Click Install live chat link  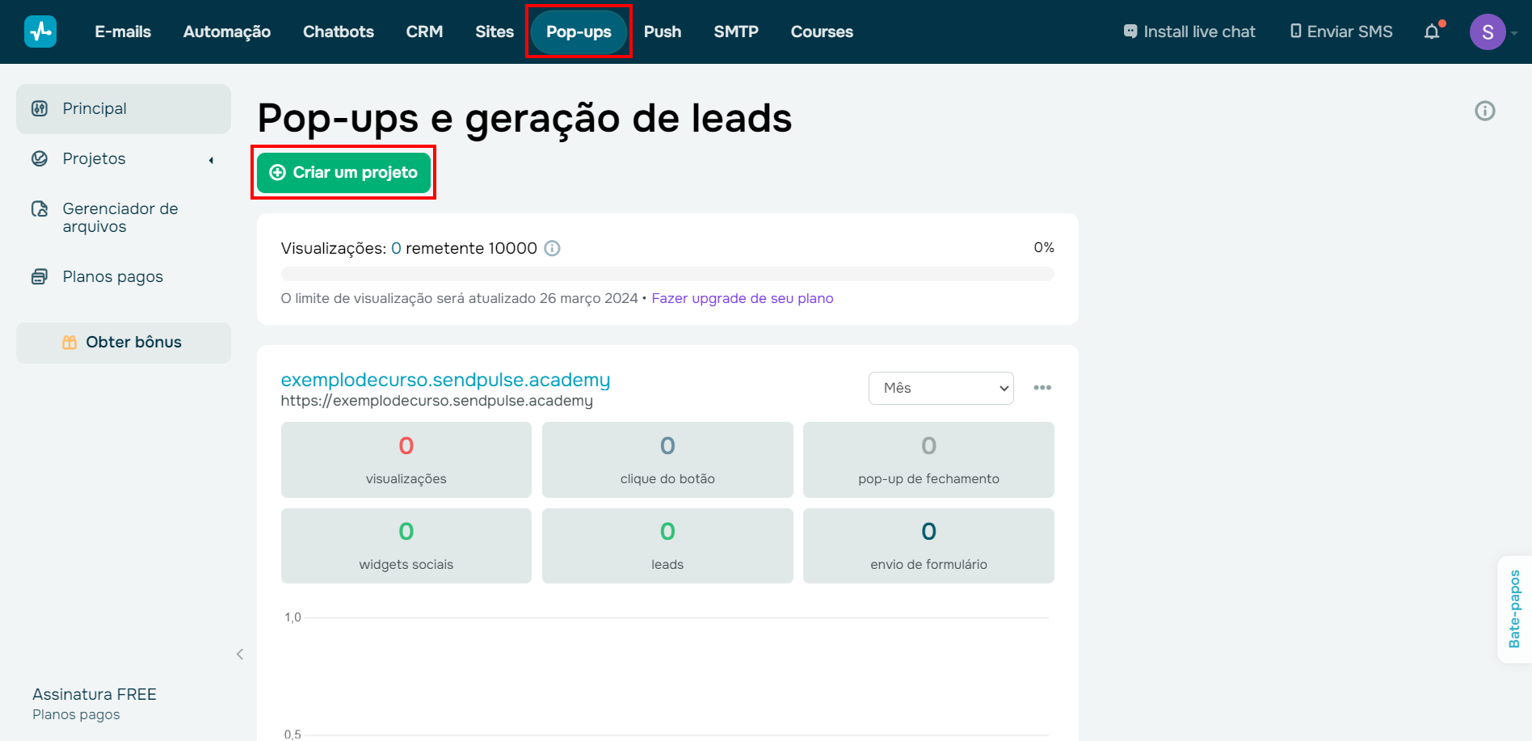[1189, 32]
